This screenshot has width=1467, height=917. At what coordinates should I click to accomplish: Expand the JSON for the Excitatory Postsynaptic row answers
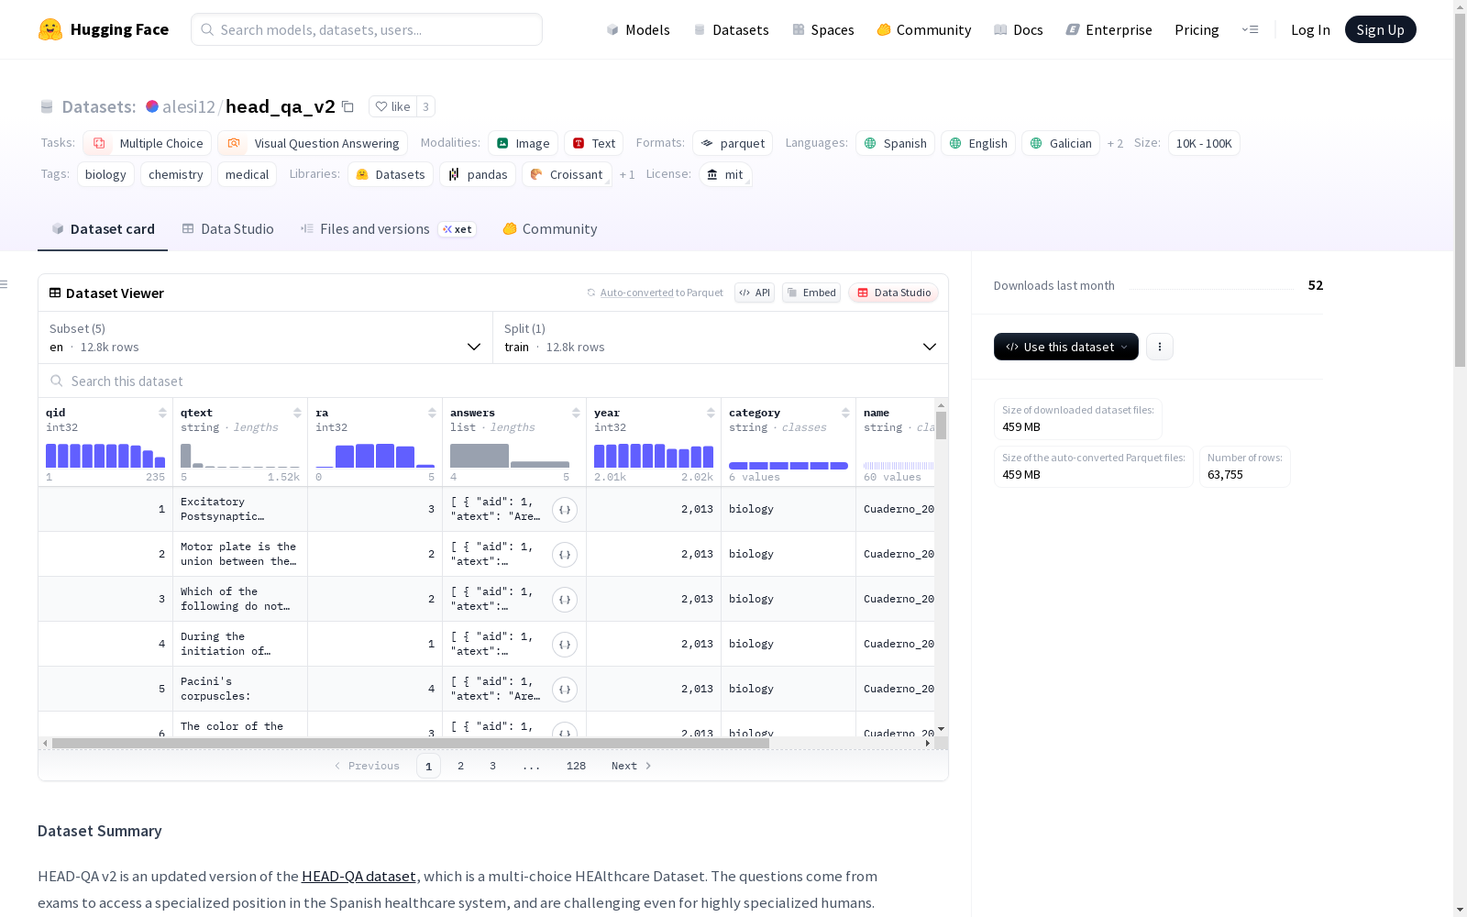(x=565, y=510)
